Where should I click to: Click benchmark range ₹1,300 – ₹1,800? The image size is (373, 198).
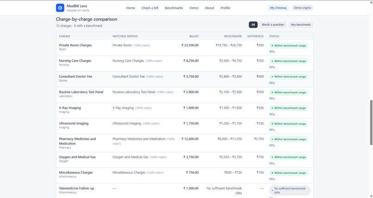click(x=230, y=108)
